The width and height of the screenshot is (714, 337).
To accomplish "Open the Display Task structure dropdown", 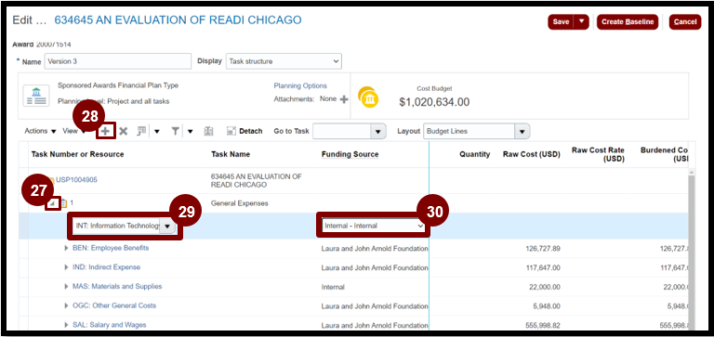I will click(x=284, y=61).
